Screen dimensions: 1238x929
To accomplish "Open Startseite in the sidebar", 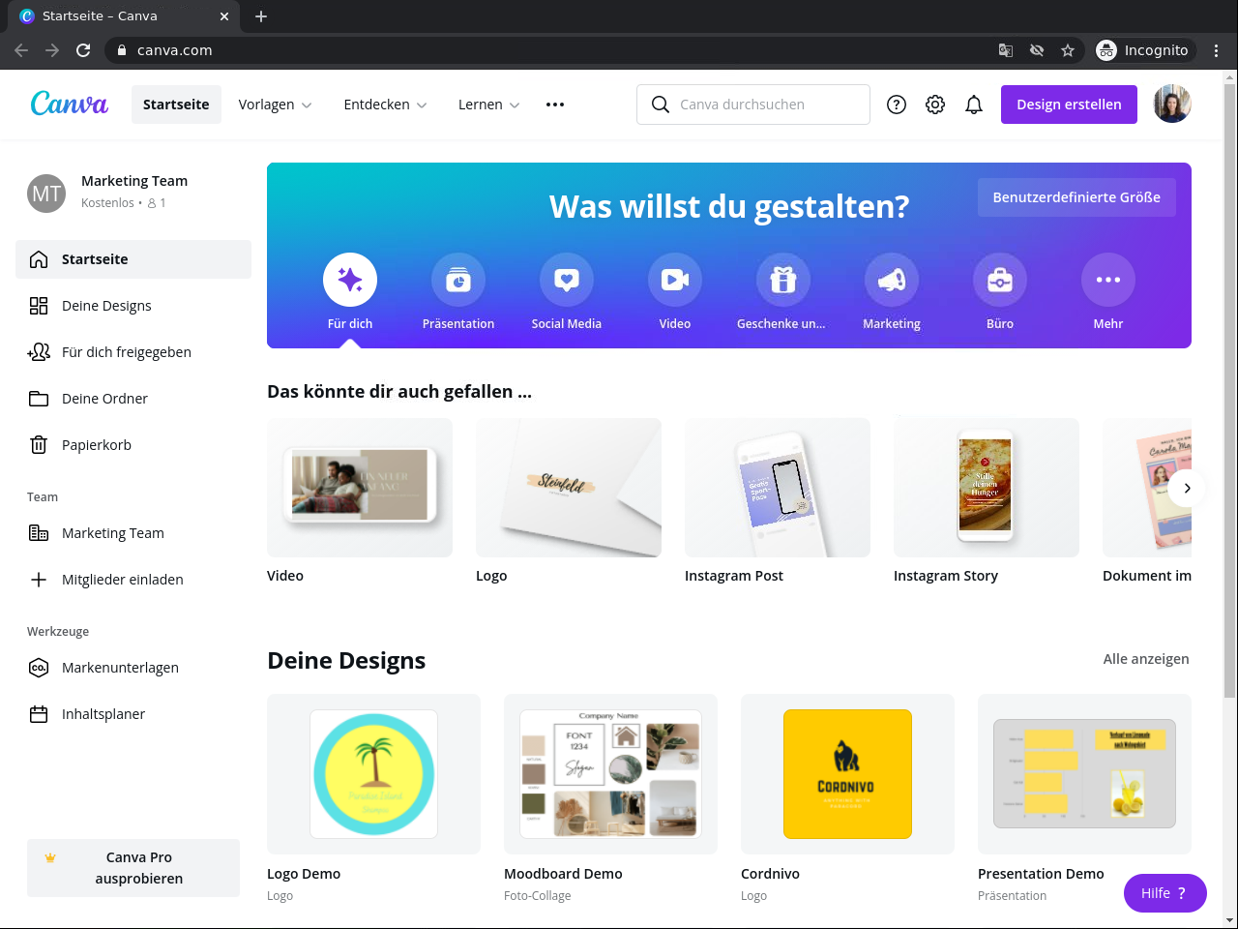I will (133, 259).
